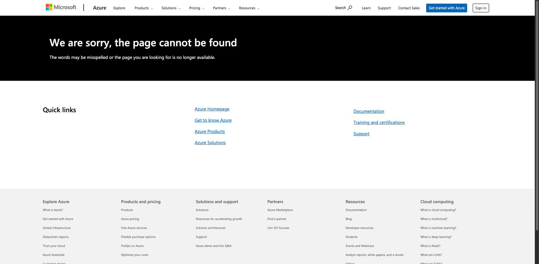Click the Microsoft logo
The image size is (539, 264).
point(61,7)
